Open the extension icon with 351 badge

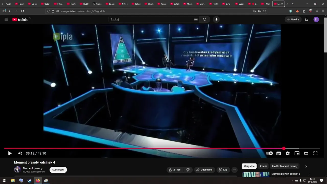[310, 11]
